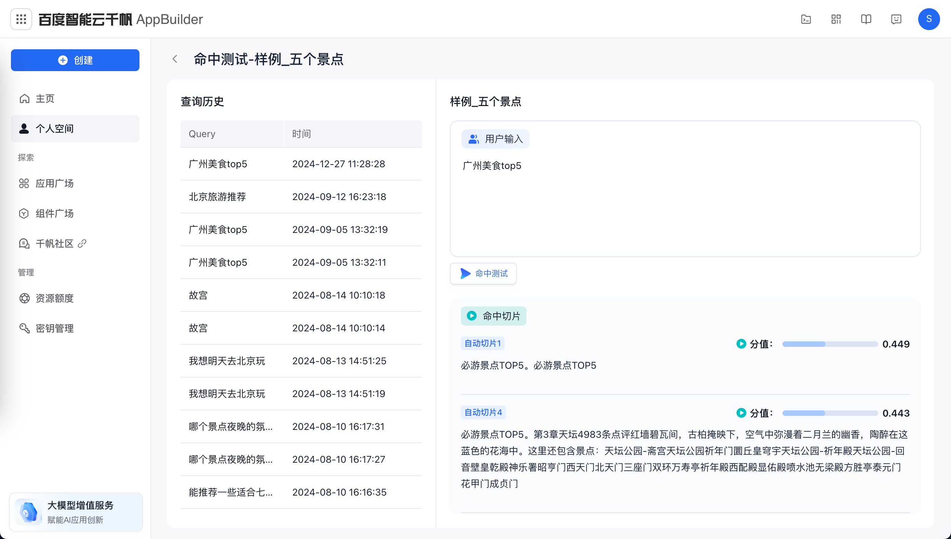This screenshot has width=951, height=539.
Task: Click the four-circle icon beside 应用广场
Action: (24, 183)
